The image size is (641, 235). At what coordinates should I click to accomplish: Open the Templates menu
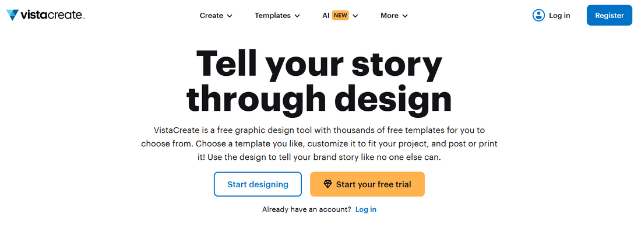click(x=272, y=16)
